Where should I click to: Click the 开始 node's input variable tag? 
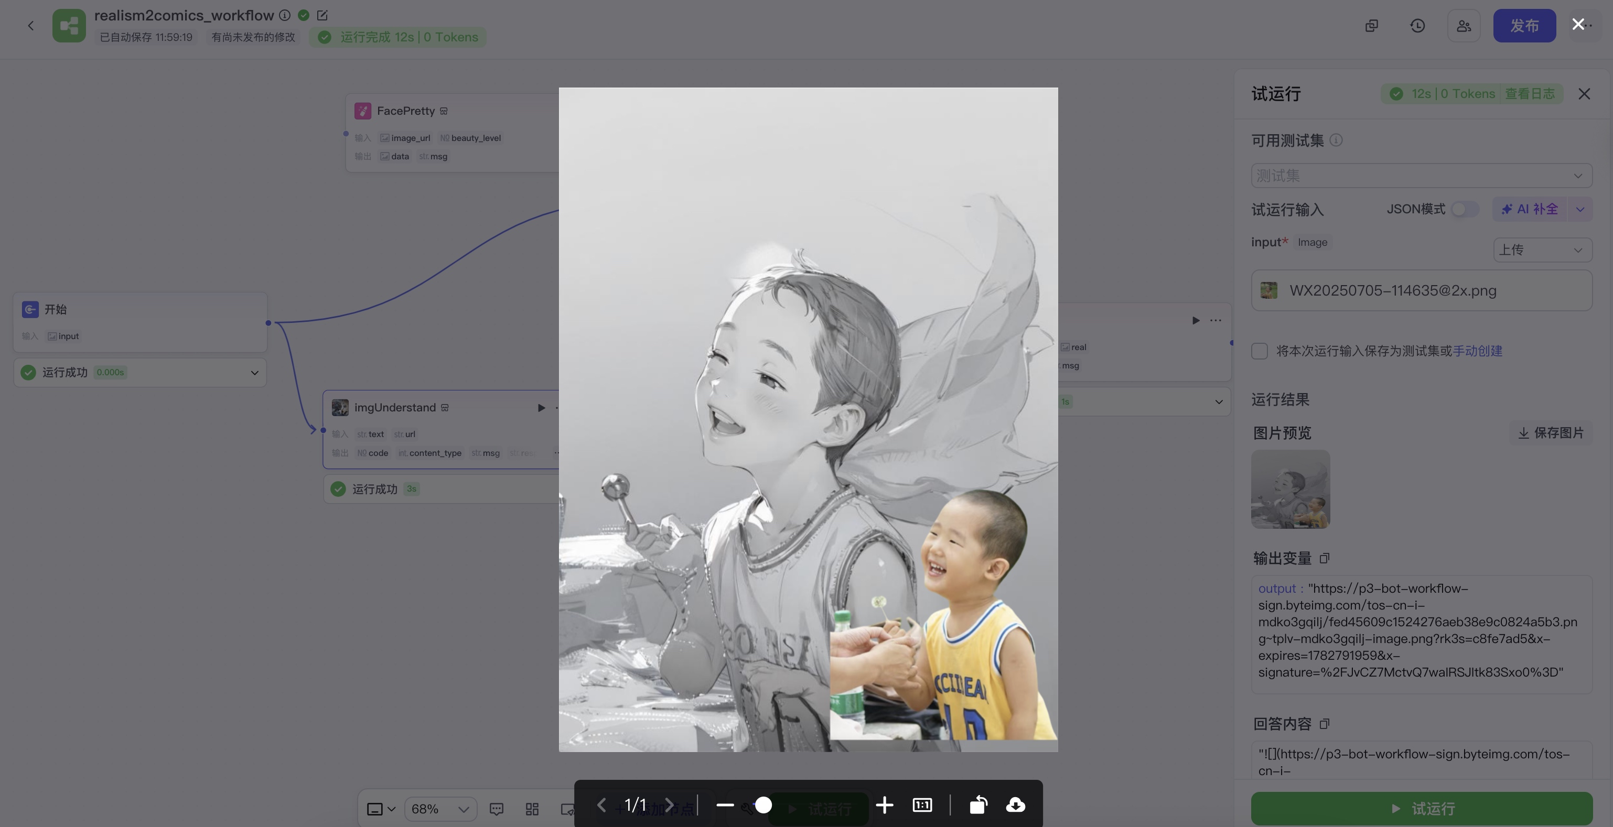click(63, 336)
